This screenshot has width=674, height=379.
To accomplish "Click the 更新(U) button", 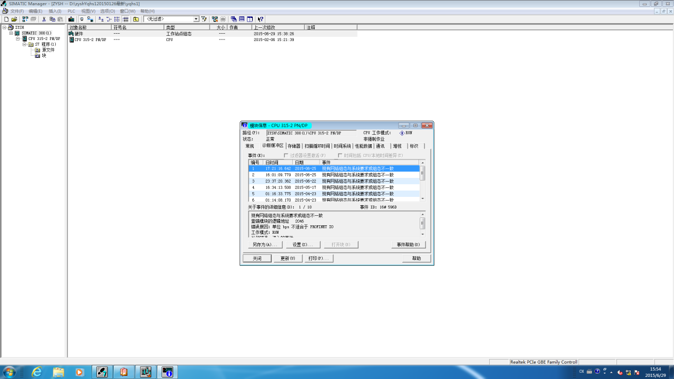I will pyautogui.click(x=288, y=258).
